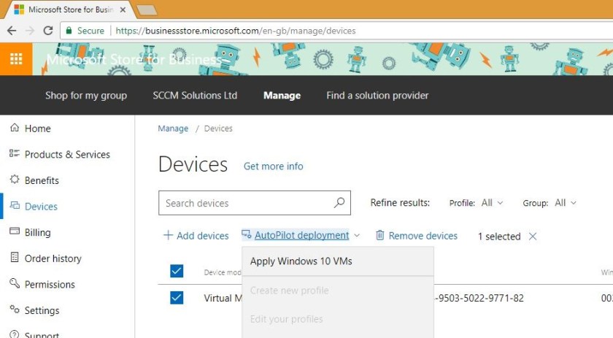Click the Remove devices link
This screenshot has width=613, height=338.
[x=423, y=236]
